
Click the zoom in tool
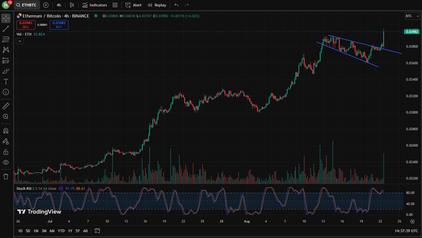[x=6, y=117]
